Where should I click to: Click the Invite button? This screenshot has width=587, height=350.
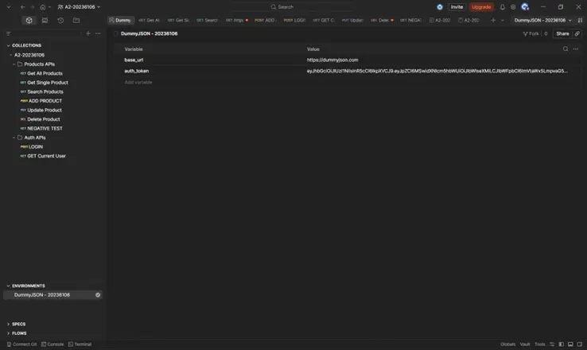[457, 7]
